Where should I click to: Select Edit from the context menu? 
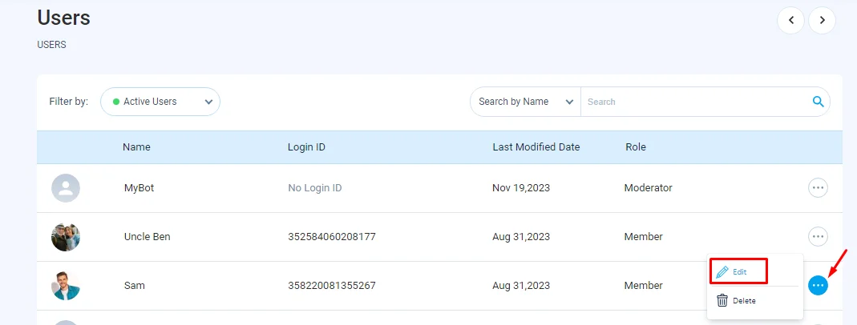[738, 271]
